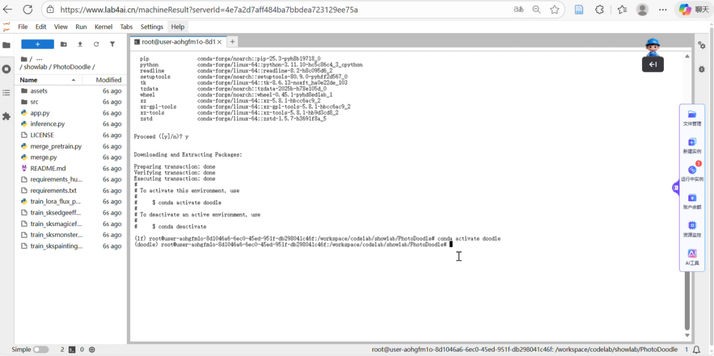Navigate to showlab breadcrumb
This screenshot has height=356, width=714.
tap(37, 67)
